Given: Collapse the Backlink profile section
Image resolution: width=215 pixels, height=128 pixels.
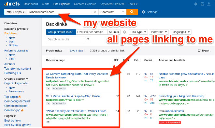Looking at the screenshot, I should coord(16,29).
